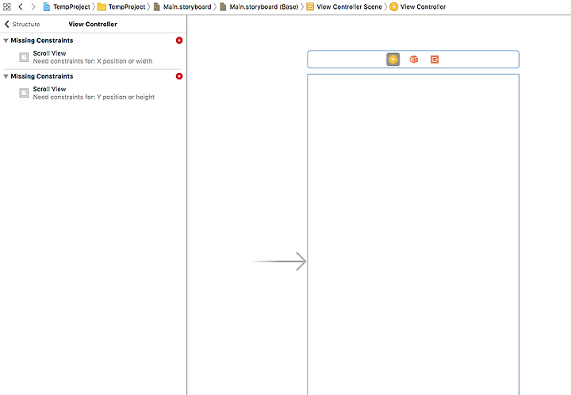Select the yellow View Controller dock icon
The image size is (571, 395).
(x=393, y=59)
